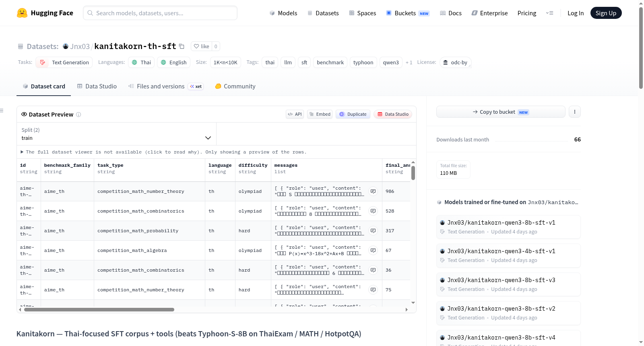This screenshot has width=644, height=346.
Task: Click the 'competition_math_algebra' task_type cell
Action: pos(149,250)
